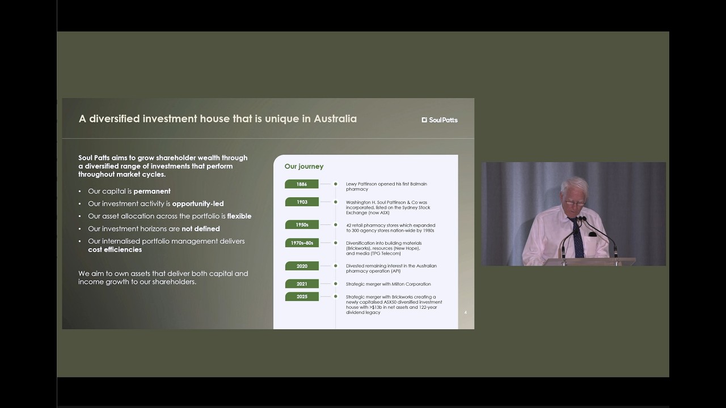Select the 1950s timeline label
The height and width of the screenshot is (408, 726).
(302, 224)
